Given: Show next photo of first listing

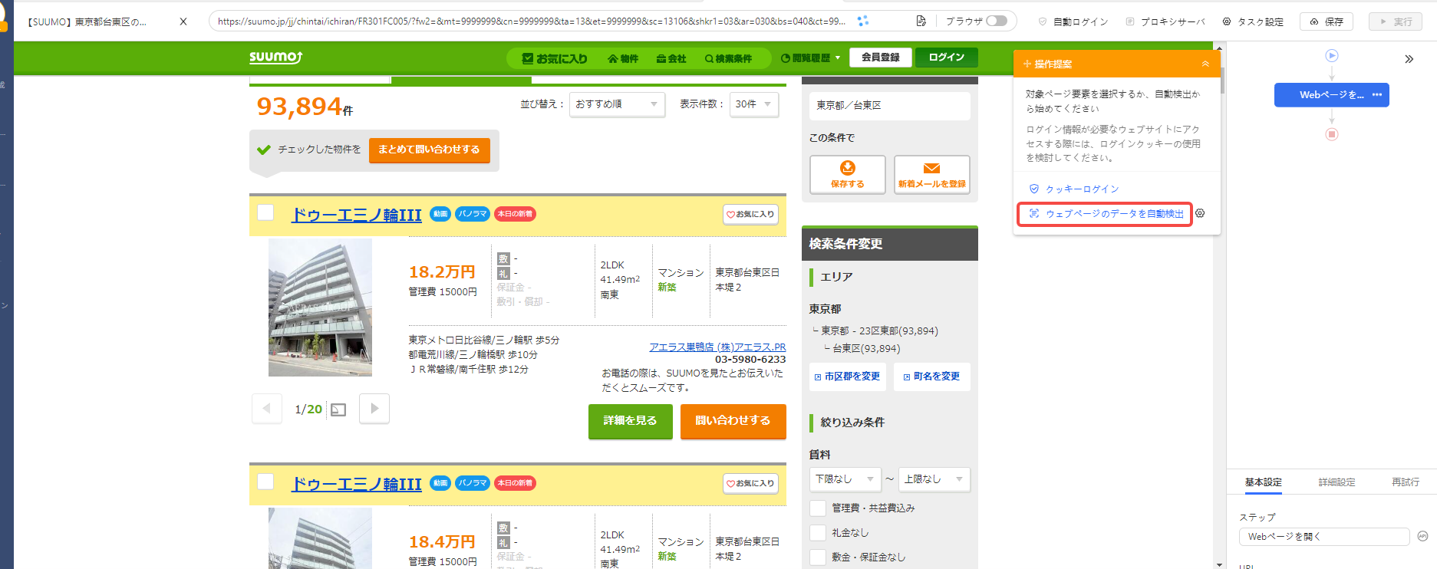Looking at the screenshot, I should tap(374, 409).
